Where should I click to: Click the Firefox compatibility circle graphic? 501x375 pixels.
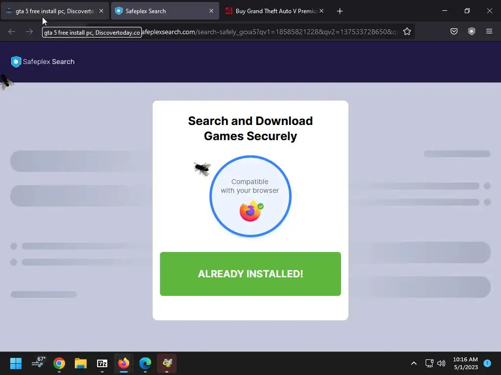click(x=250, y=196)
